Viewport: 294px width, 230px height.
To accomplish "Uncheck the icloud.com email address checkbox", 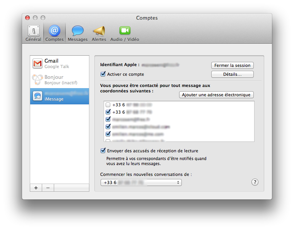I will click(108, 127).
